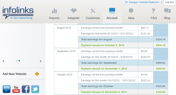This screenshot has height=95, width=176.
Task: Open the Infolinks blue social icon
Action: [7, 89]
